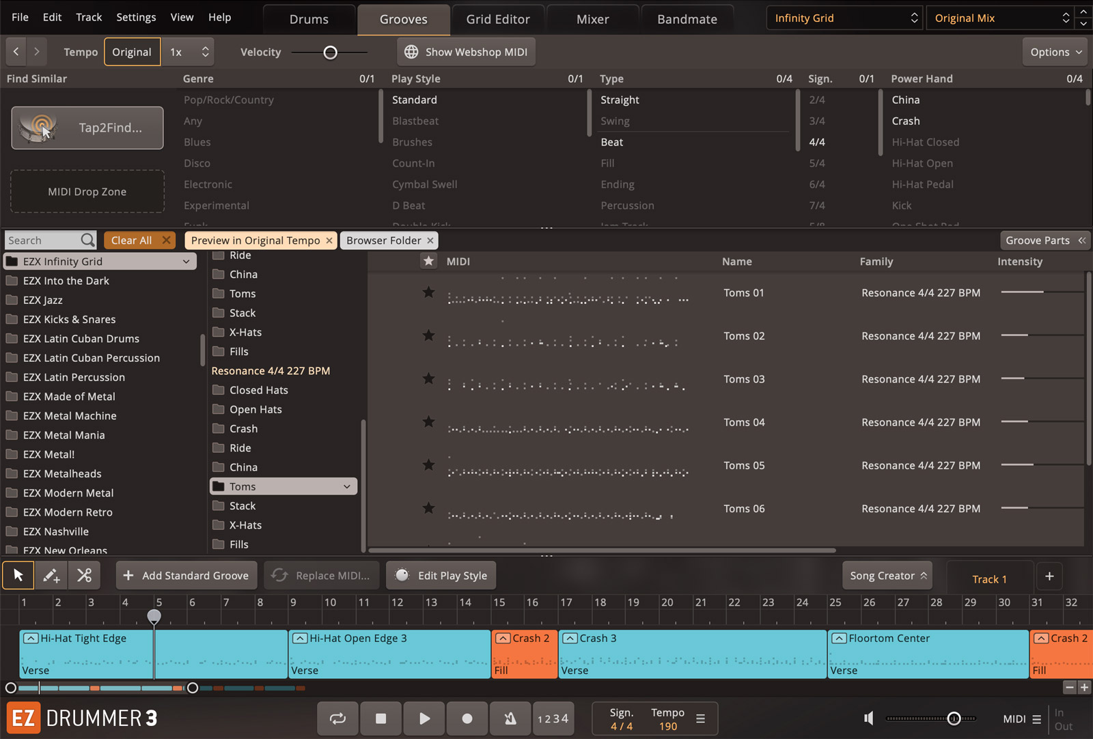
Task: Click the record button
Action: point(467,719)
